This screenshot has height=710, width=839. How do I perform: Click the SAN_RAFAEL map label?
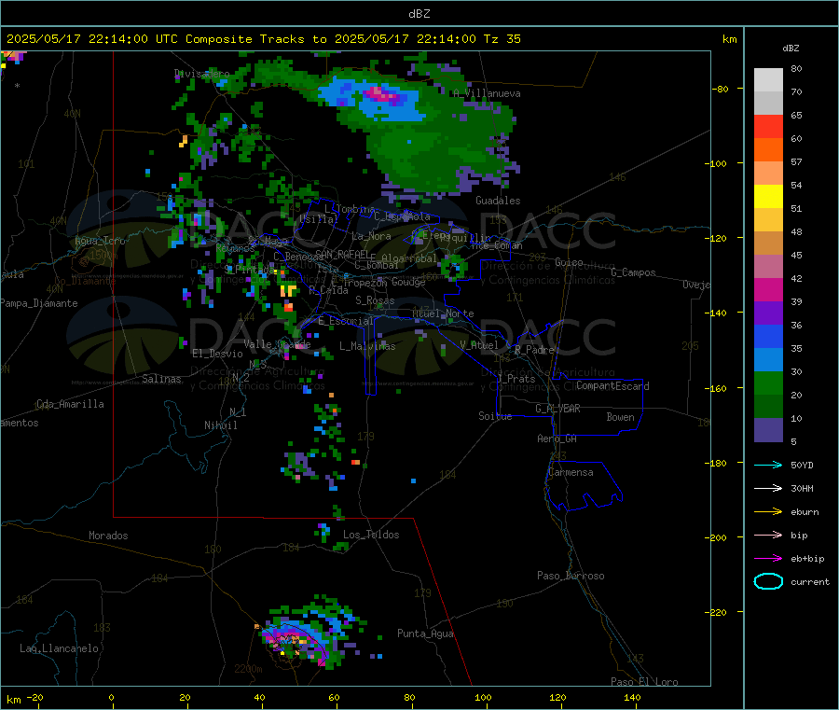pyautogui.click(x=342, y=254)
